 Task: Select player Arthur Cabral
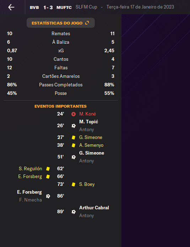coord(94,208)
